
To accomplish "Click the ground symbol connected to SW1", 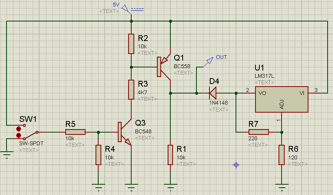I will click(x=7, y=155).
